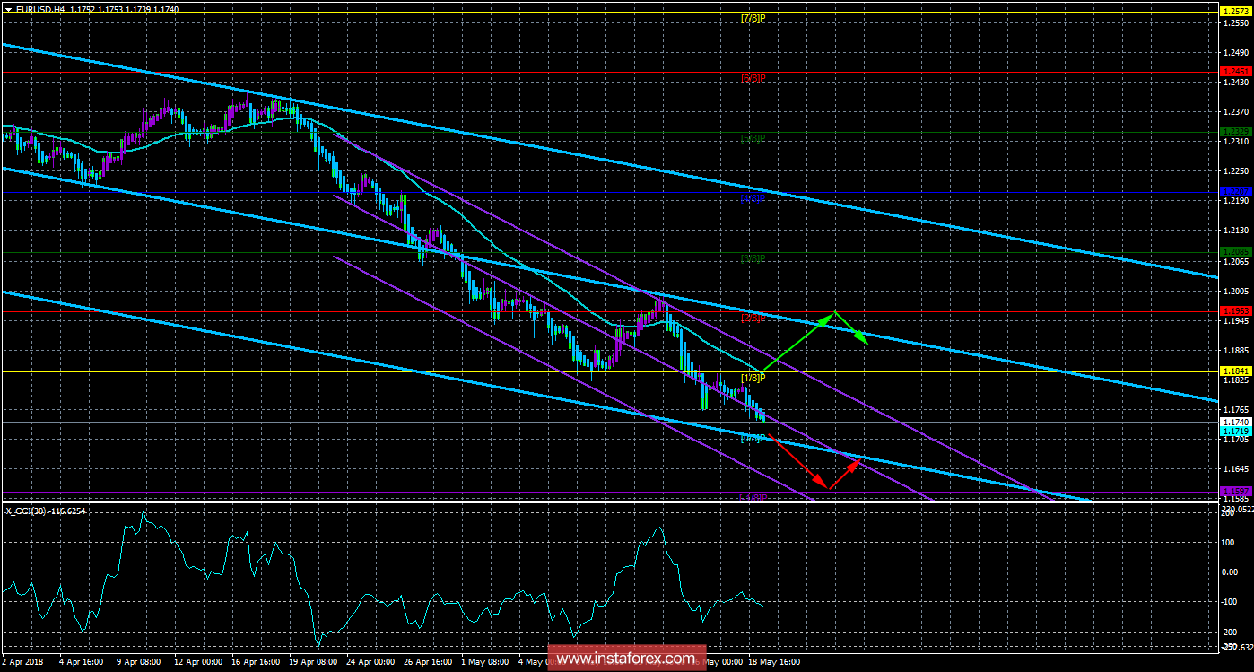The image size is (1254, 672).
Task: Select the [2/8]P Murrey level label
Action: click(753, 318)
